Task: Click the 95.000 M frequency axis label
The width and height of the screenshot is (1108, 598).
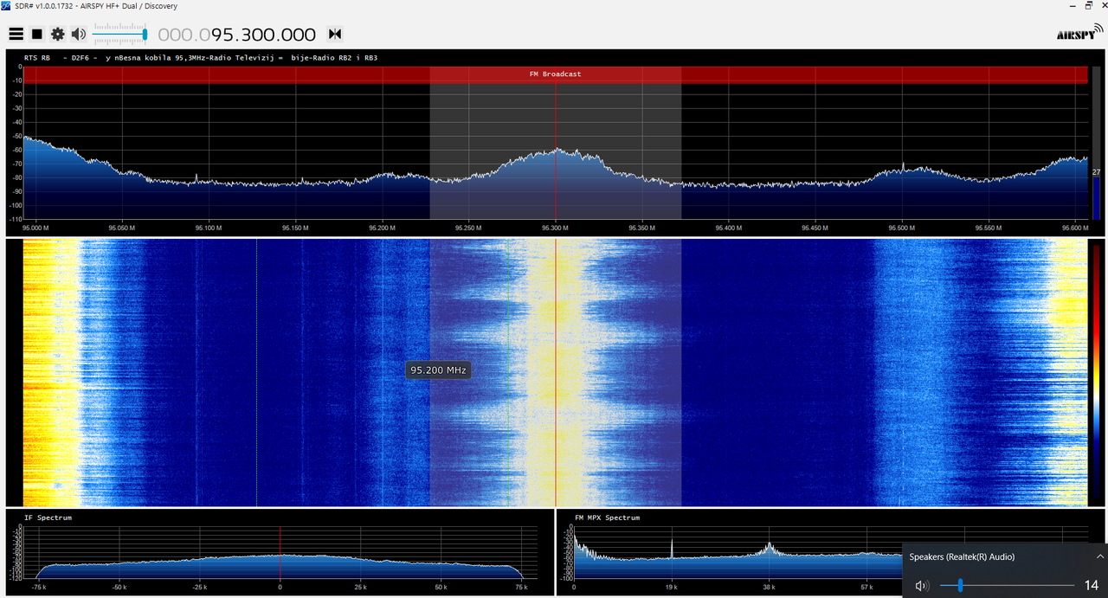Action: click(x=35, y=228)
